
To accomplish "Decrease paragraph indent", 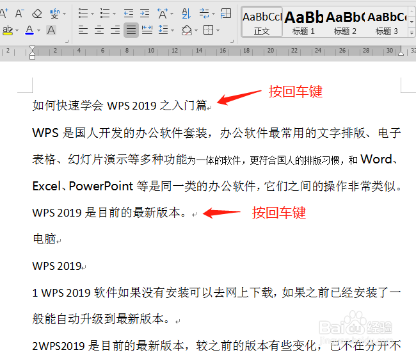I will [x=129, y=13].
